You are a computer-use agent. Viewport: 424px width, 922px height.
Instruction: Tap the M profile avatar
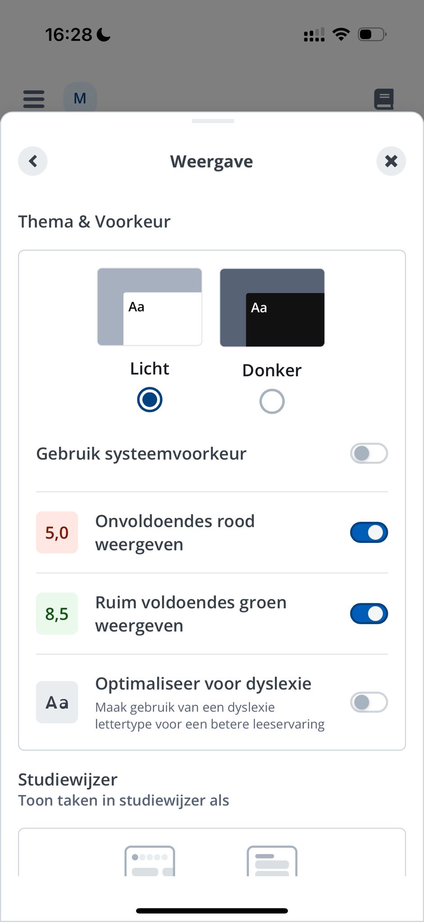(x=80, y=98)
